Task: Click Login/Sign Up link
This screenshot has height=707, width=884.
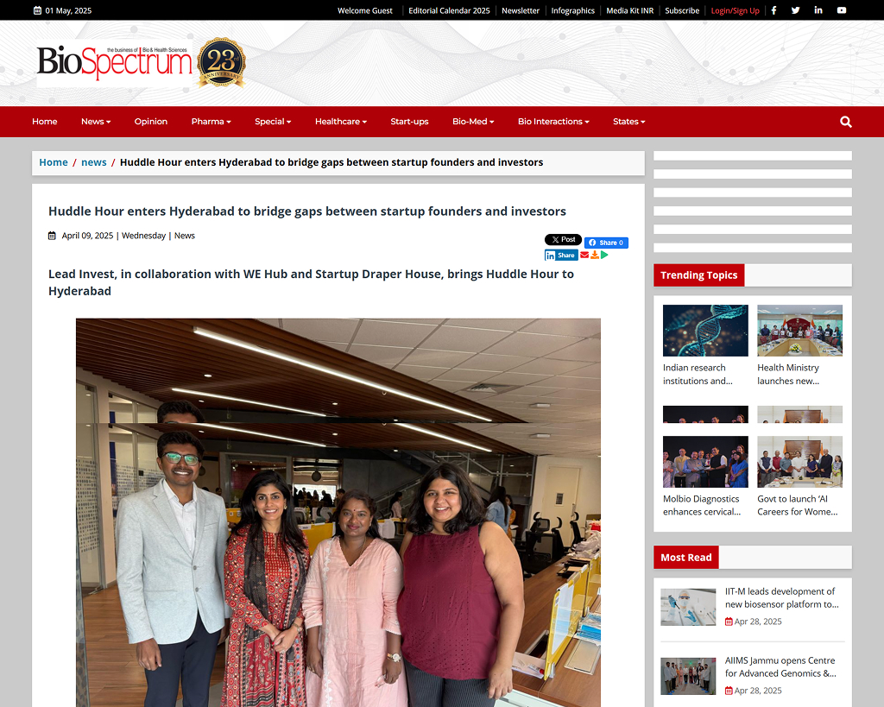Action: click(x=736, y=10)
